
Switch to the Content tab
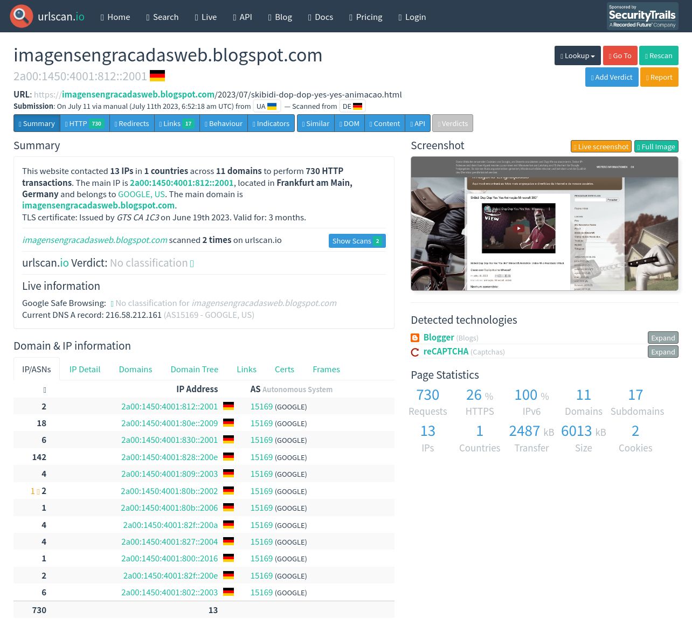point(385,123)
